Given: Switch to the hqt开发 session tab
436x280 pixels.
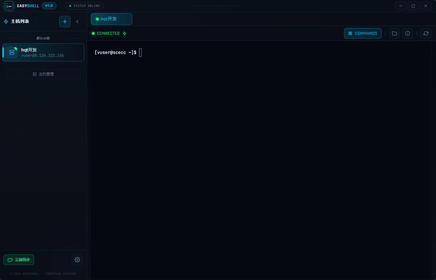Looking at the screenshot, I should point(111,19).
